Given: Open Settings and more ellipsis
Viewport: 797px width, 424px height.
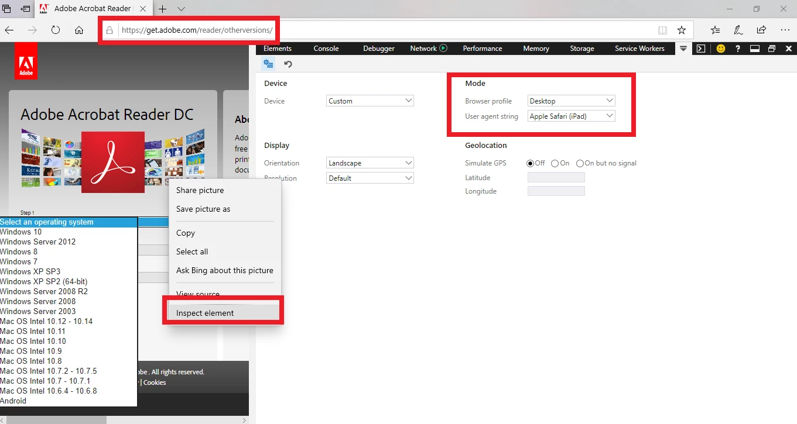Looking at the screenshot, I should (785, 30).
